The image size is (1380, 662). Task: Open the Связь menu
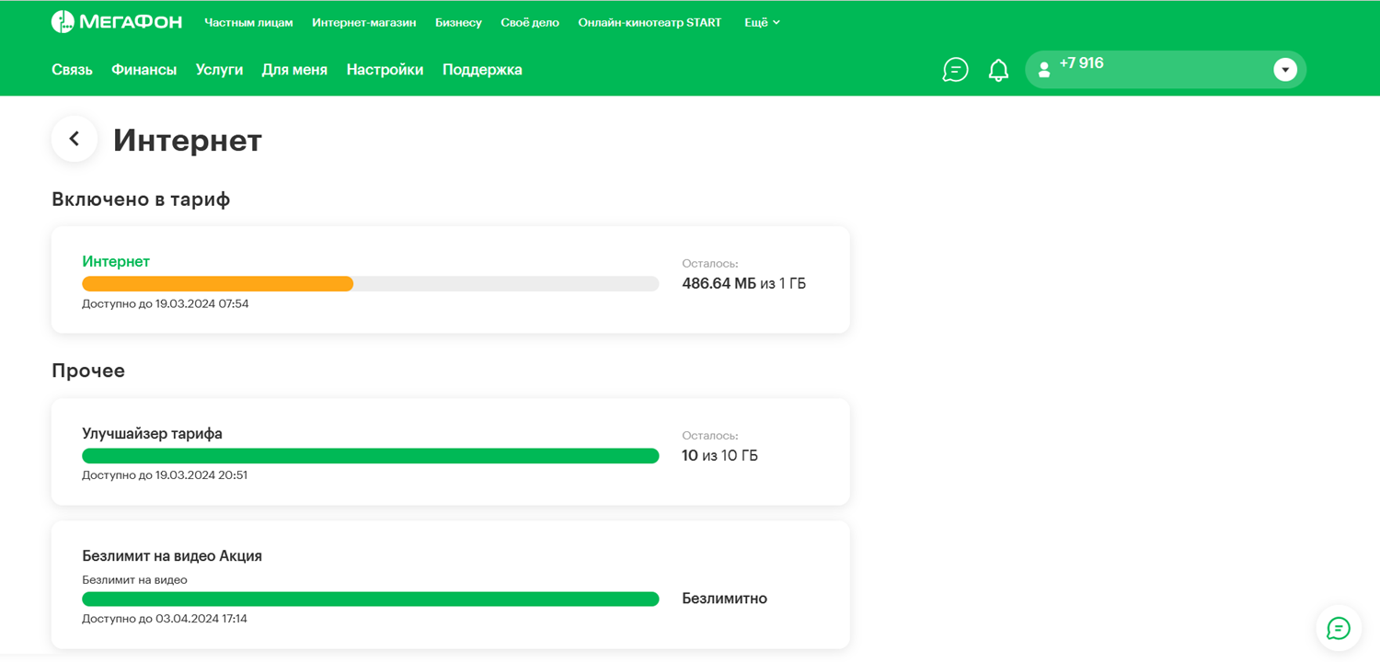pos(72,70)
